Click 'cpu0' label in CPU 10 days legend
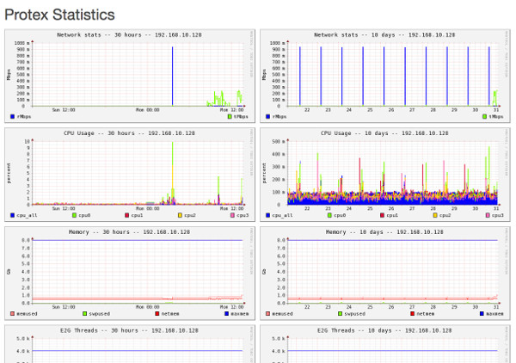The image size is (516, 363). pos(340,215)
